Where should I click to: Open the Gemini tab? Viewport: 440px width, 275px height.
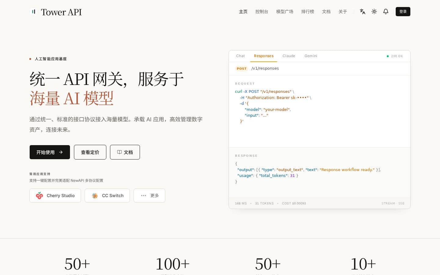(311, 56)
